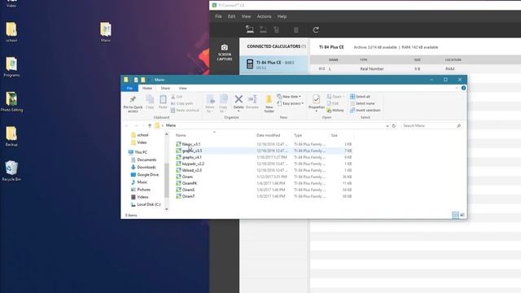This screenshot has width=521, height=293.
Task: Click delete trash icon in TI Connect toolbar
Action: coord(296,30)
